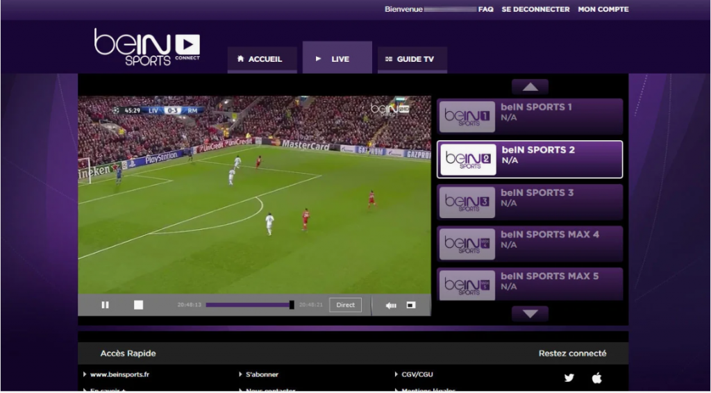Screen dimensions: 711x393
Task: Open www.beinsports.fr link
Action: (119, 374)
